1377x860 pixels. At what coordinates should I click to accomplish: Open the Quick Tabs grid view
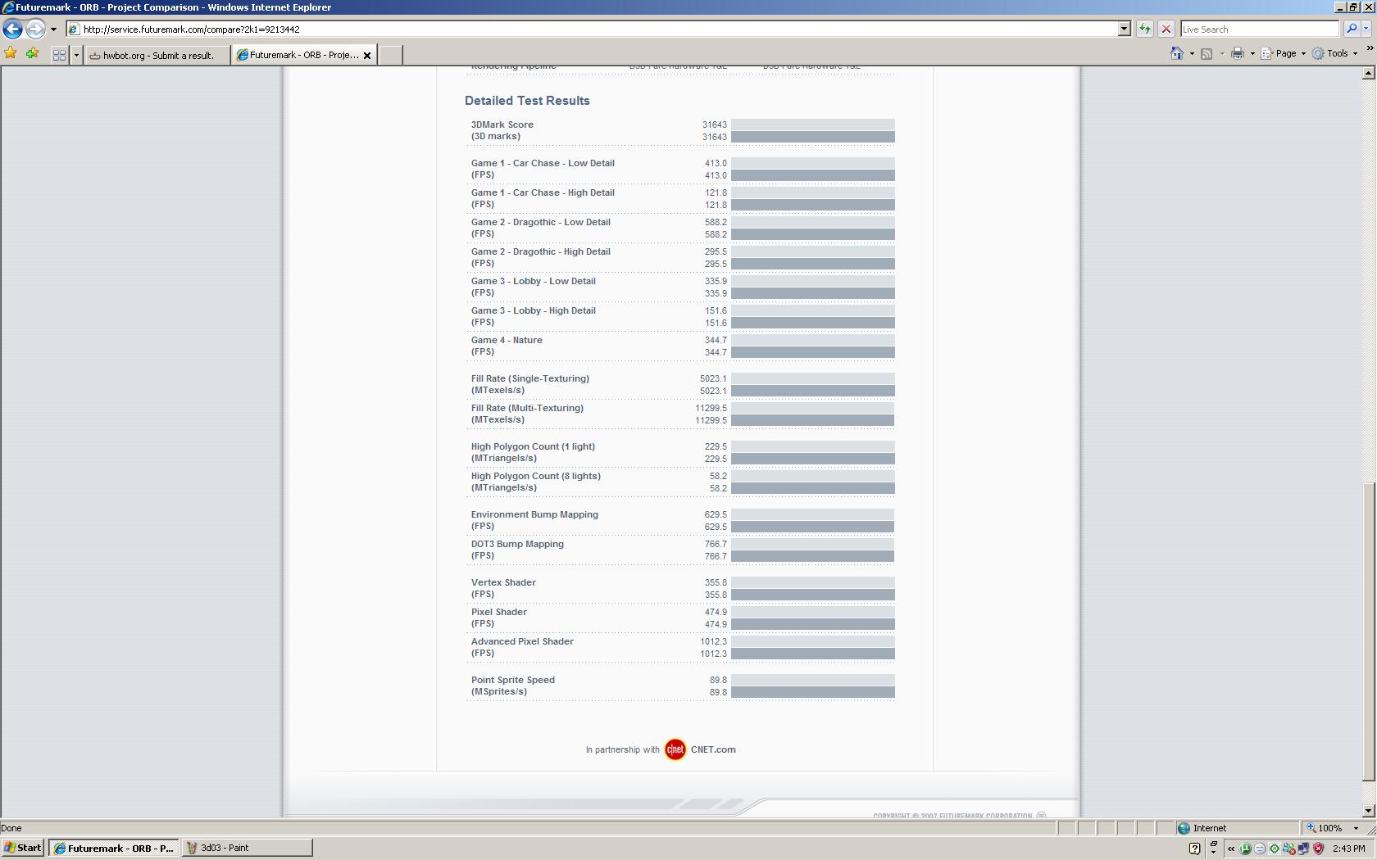pos(59,55)
